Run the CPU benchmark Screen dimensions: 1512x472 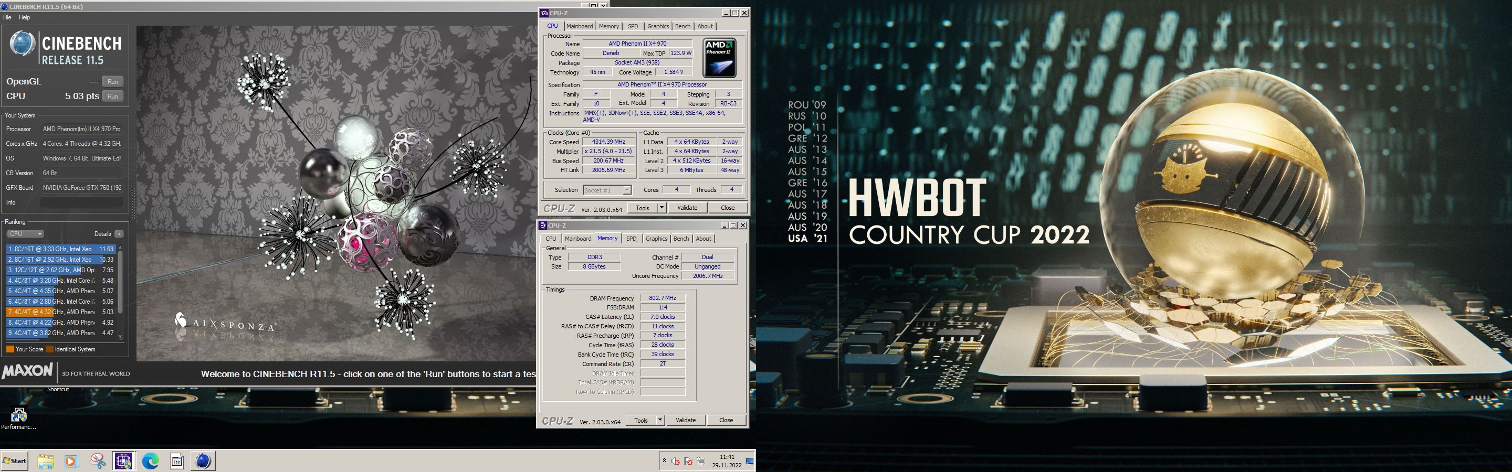click(113, 96)
